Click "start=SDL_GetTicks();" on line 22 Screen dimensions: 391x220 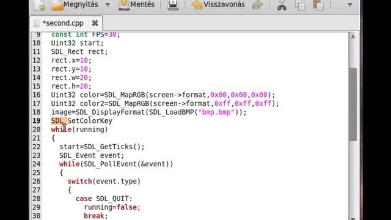click(102, 147)
